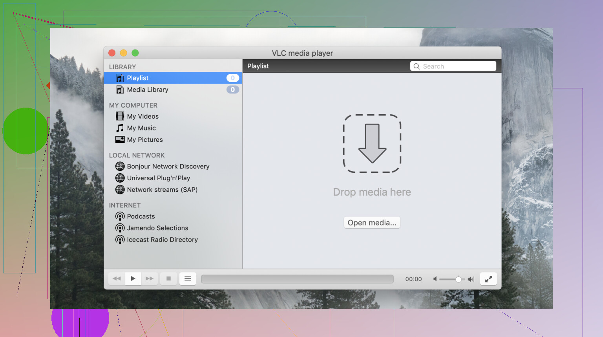The image size is (603, 337).
Task: Adjust the volume slider knob
Action: pos(458,279)
